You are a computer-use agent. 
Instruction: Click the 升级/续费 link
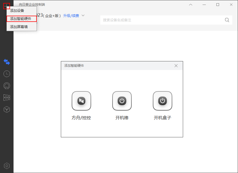click(71, 16)
